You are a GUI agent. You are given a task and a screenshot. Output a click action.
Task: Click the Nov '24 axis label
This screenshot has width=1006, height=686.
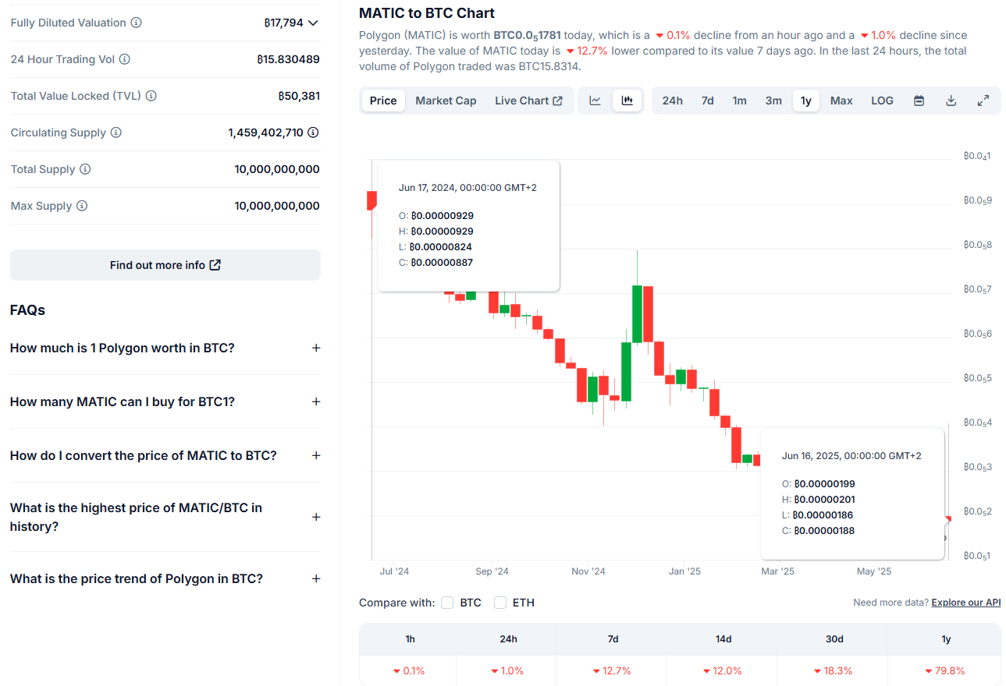point(588,571)
